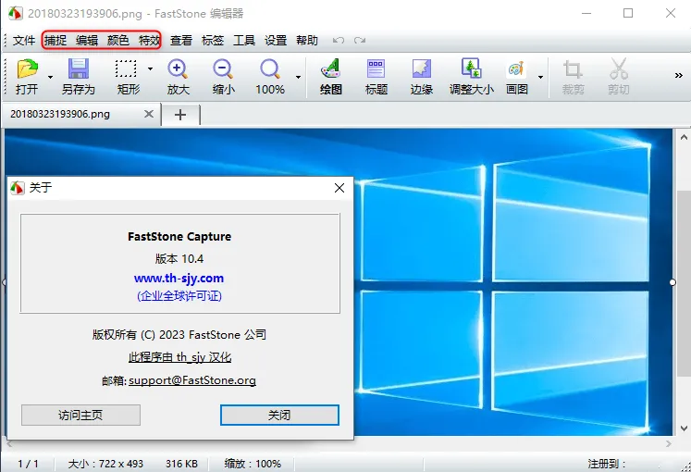Show more toolbar items with double chevron
Image resolution: width=691 pixels, height=472 pixels.
[679, 75]
